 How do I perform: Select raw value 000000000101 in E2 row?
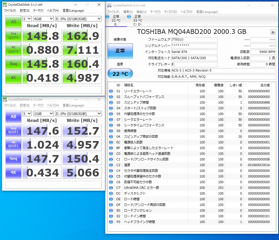(x=259, y=216)
